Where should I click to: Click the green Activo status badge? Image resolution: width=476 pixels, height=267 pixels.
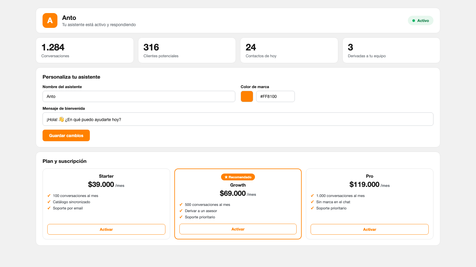[x=420, y=20]
